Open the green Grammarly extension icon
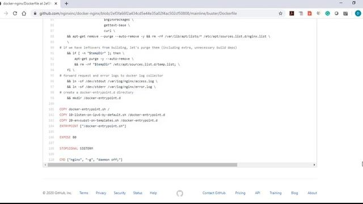The height and width of the screenshot is (204, 363). [x=327, y=14]
